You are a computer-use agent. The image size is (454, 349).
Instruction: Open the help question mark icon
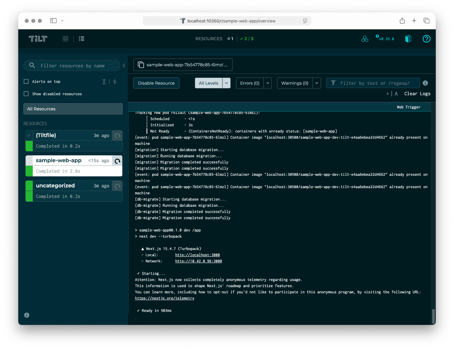click(426, 39)
